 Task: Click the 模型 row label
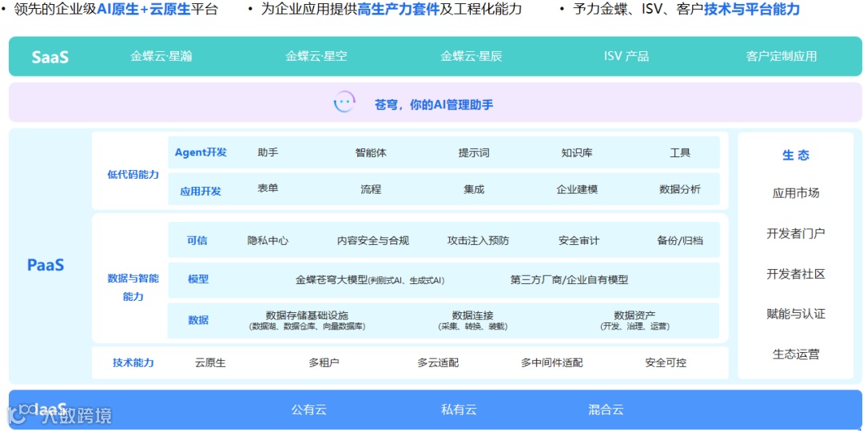click(x=198, y=279)
